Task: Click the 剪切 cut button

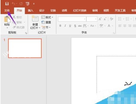Action: tap(17, 17)
